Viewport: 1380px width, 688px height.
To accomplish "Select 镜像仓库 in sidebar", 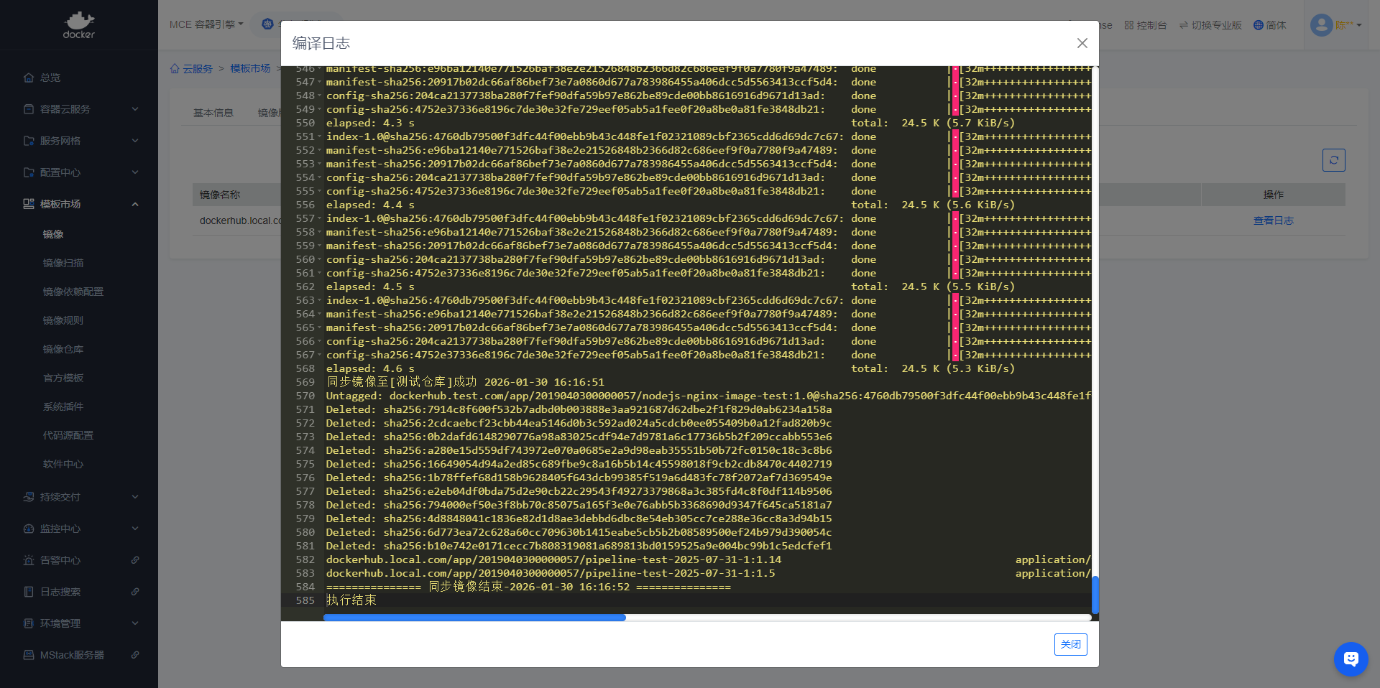I will tap(63, 349).
